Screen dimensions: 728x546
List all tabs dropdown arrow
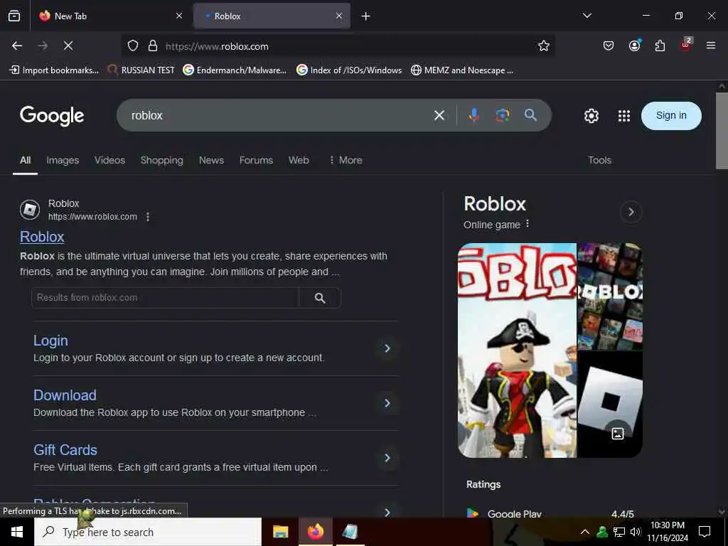pos(587,16)
